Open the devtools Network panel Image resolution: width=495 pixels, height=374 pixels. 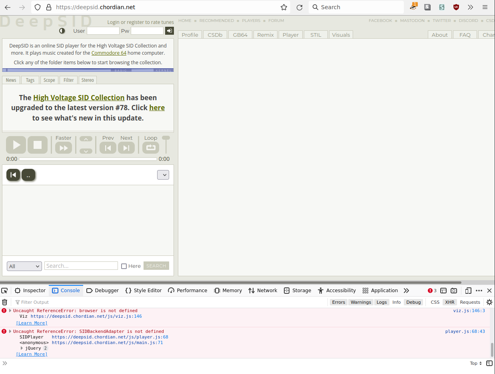click(263, 291)
